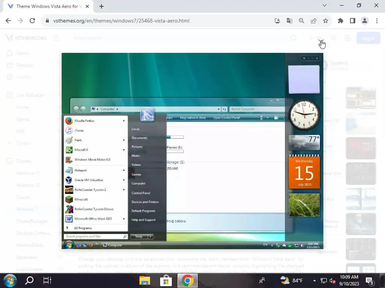
Task: Open Windows Start button on taskbar
Action: click(10, 280)
